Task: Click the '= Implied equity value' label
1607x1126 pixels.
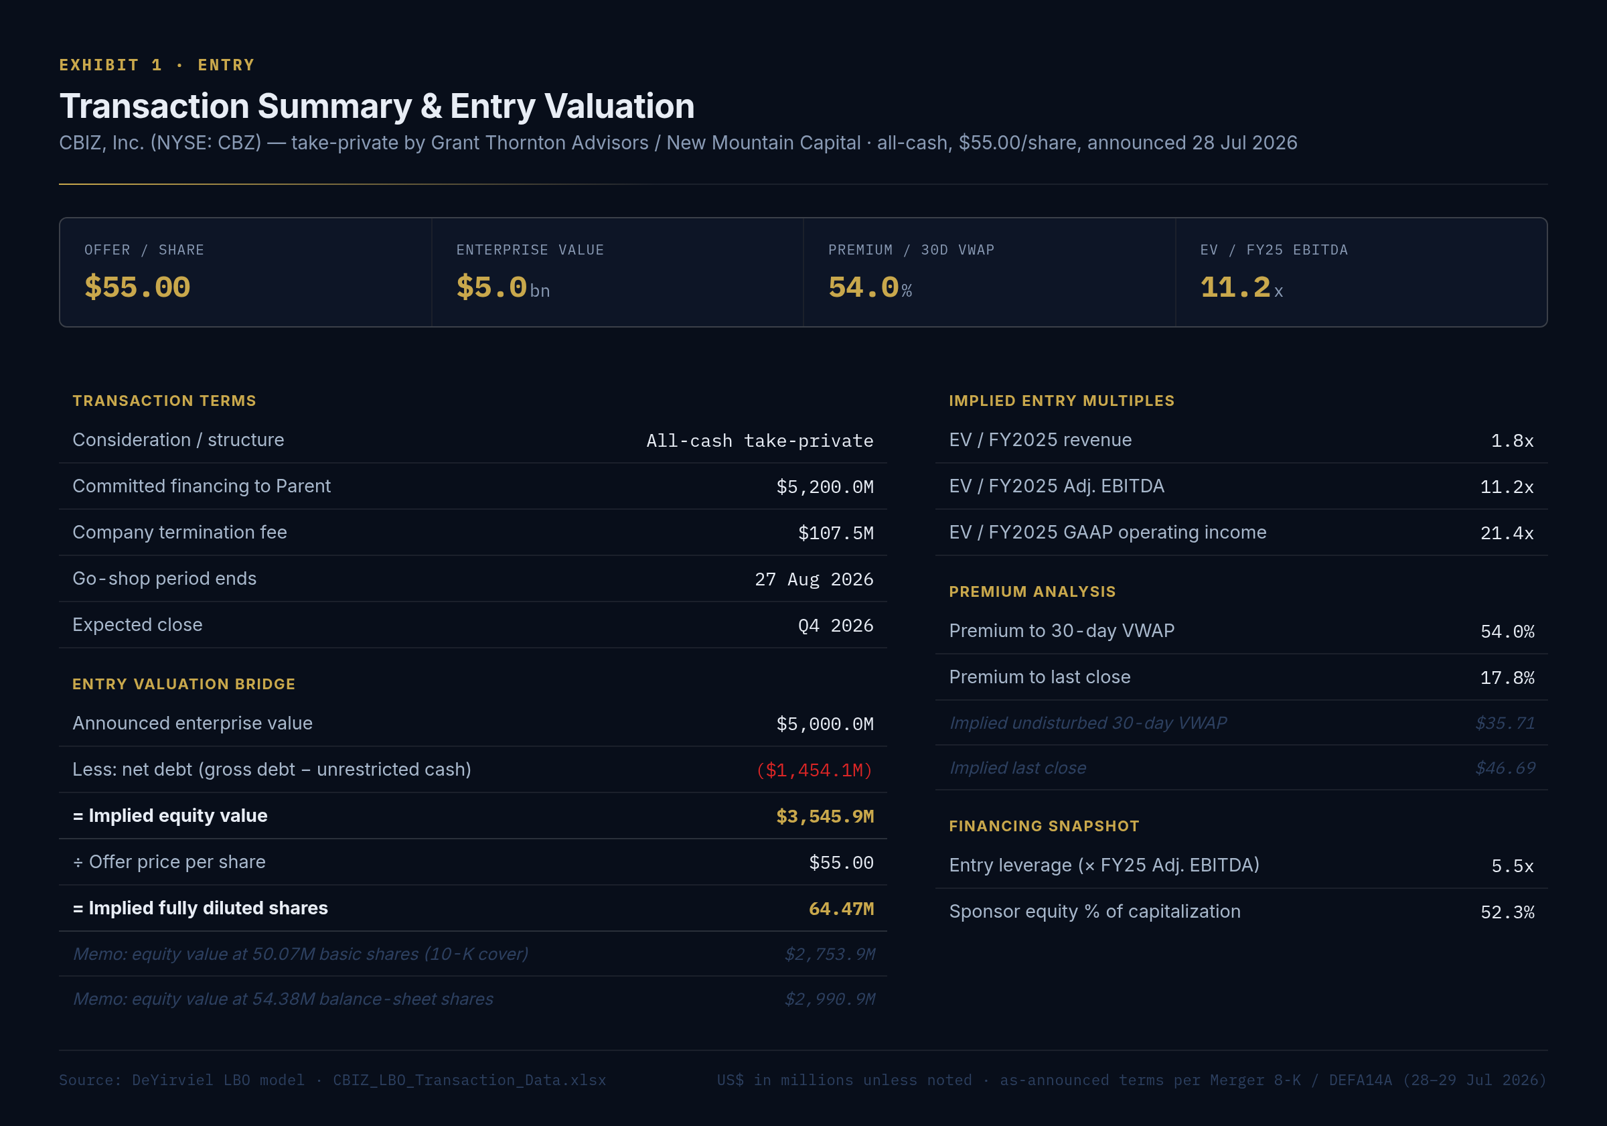Action: point(170,816)
